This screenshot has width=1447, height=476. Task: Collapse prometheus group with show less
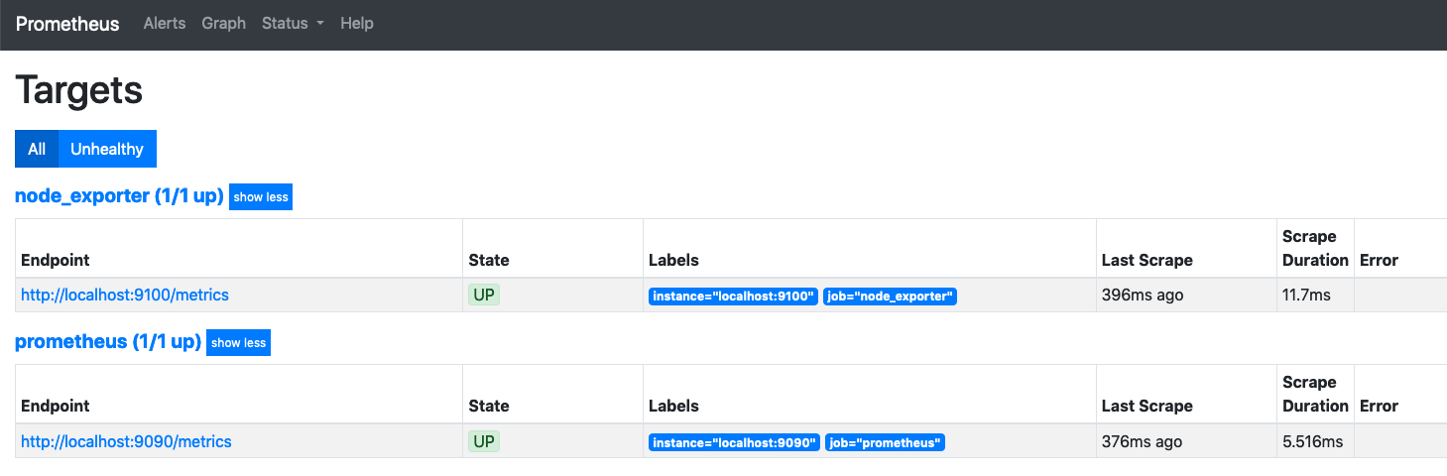tap(238, 342)
